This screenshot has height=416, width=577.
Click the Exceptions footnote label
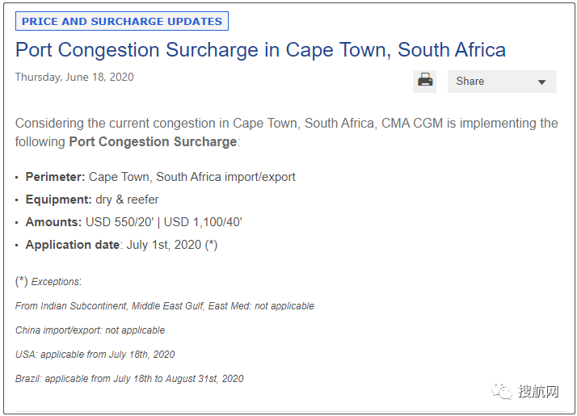click(x=56, y=282)
